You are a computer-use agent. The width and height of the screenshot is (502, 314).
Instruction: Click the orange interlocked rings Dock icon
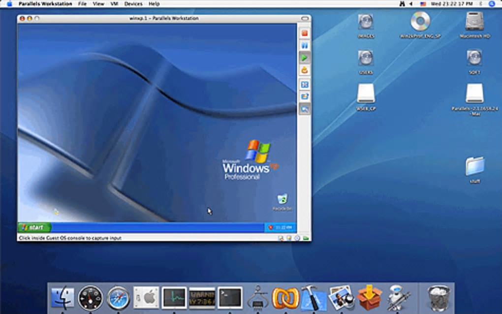(x=285, y=298)
